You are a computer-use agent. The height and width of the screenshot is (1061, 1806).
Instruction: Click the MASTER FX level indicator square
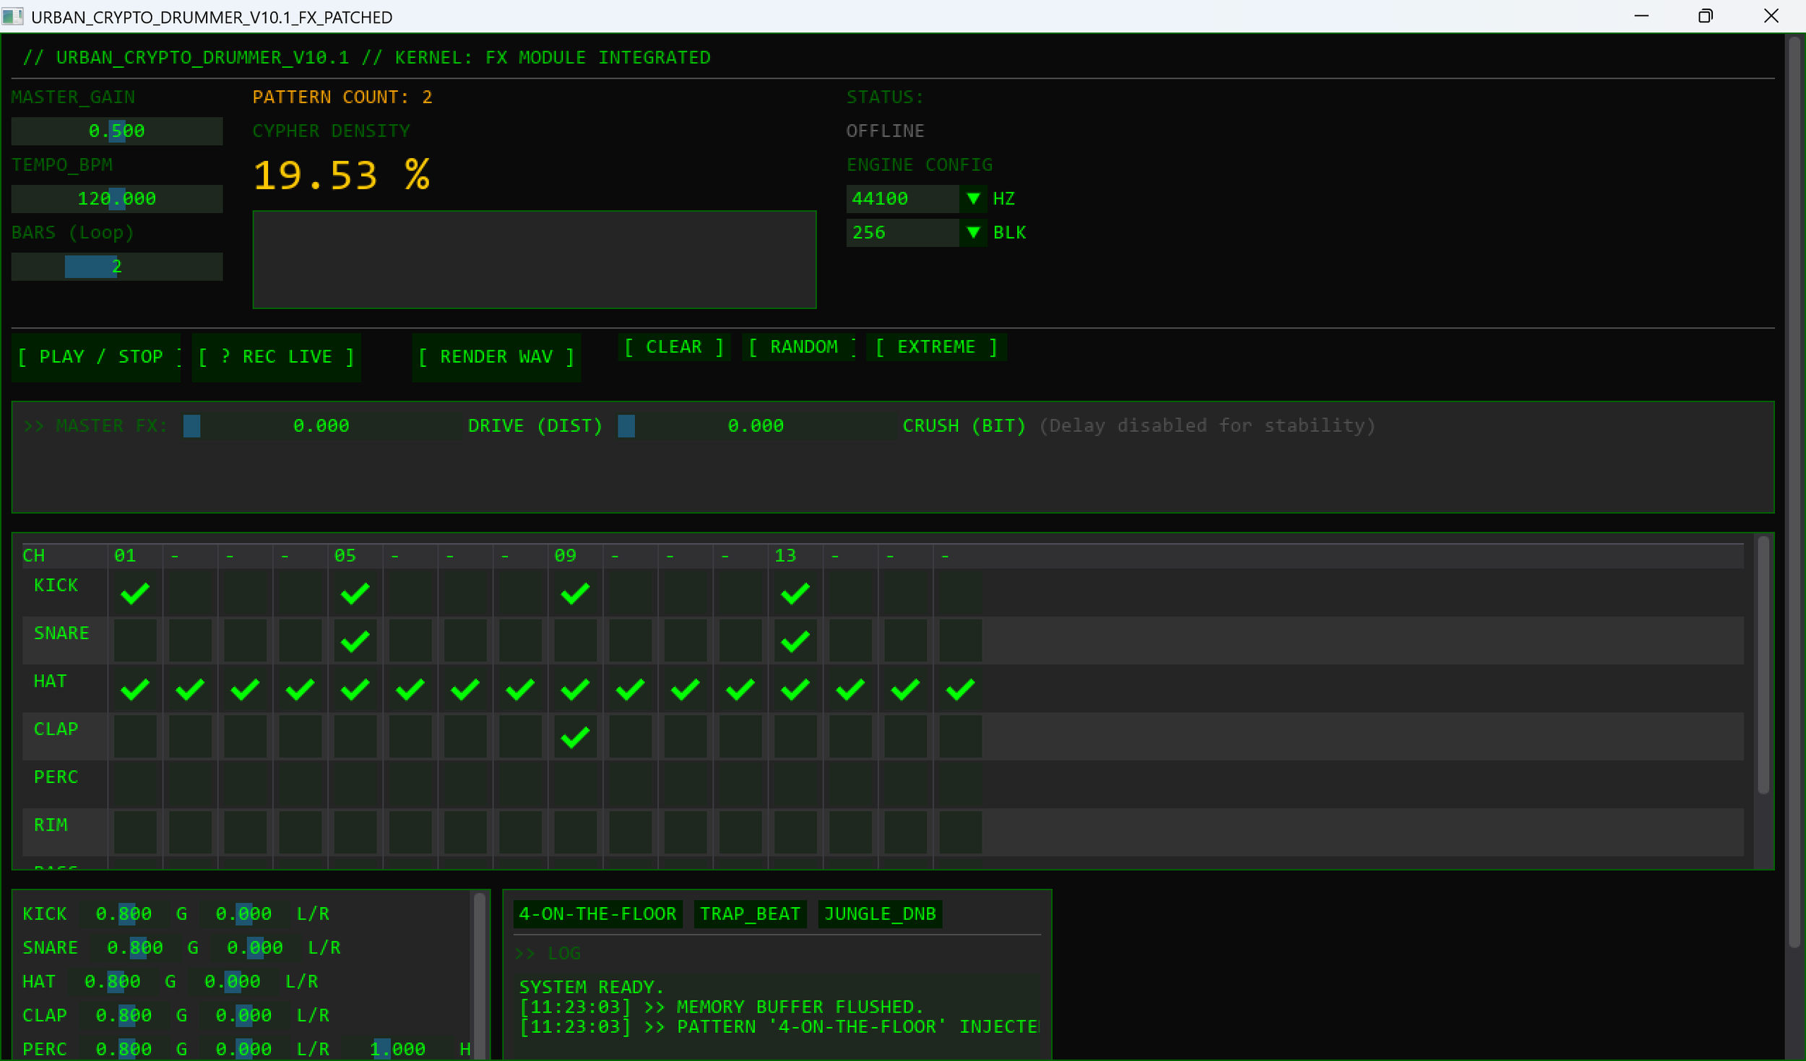(x=191, y=426)
